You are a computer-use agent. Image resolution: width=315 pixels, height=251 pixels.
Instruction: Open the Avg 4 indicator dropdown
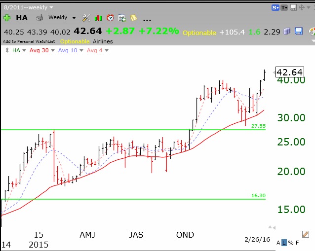tap(107, 50)
